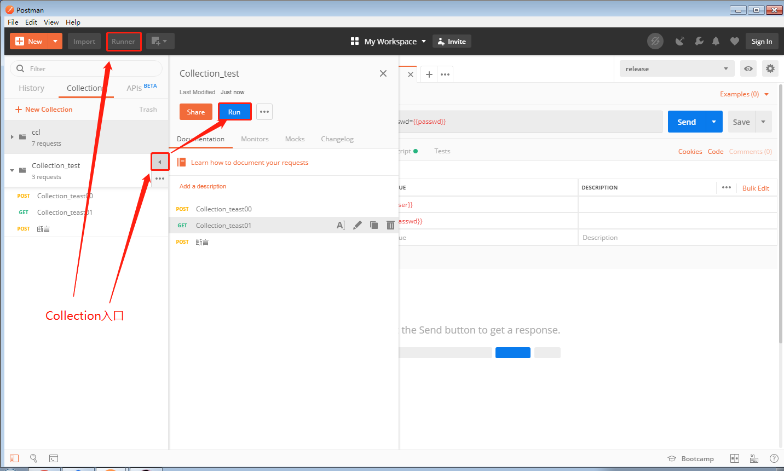Open the Help menu

point(73,22)
